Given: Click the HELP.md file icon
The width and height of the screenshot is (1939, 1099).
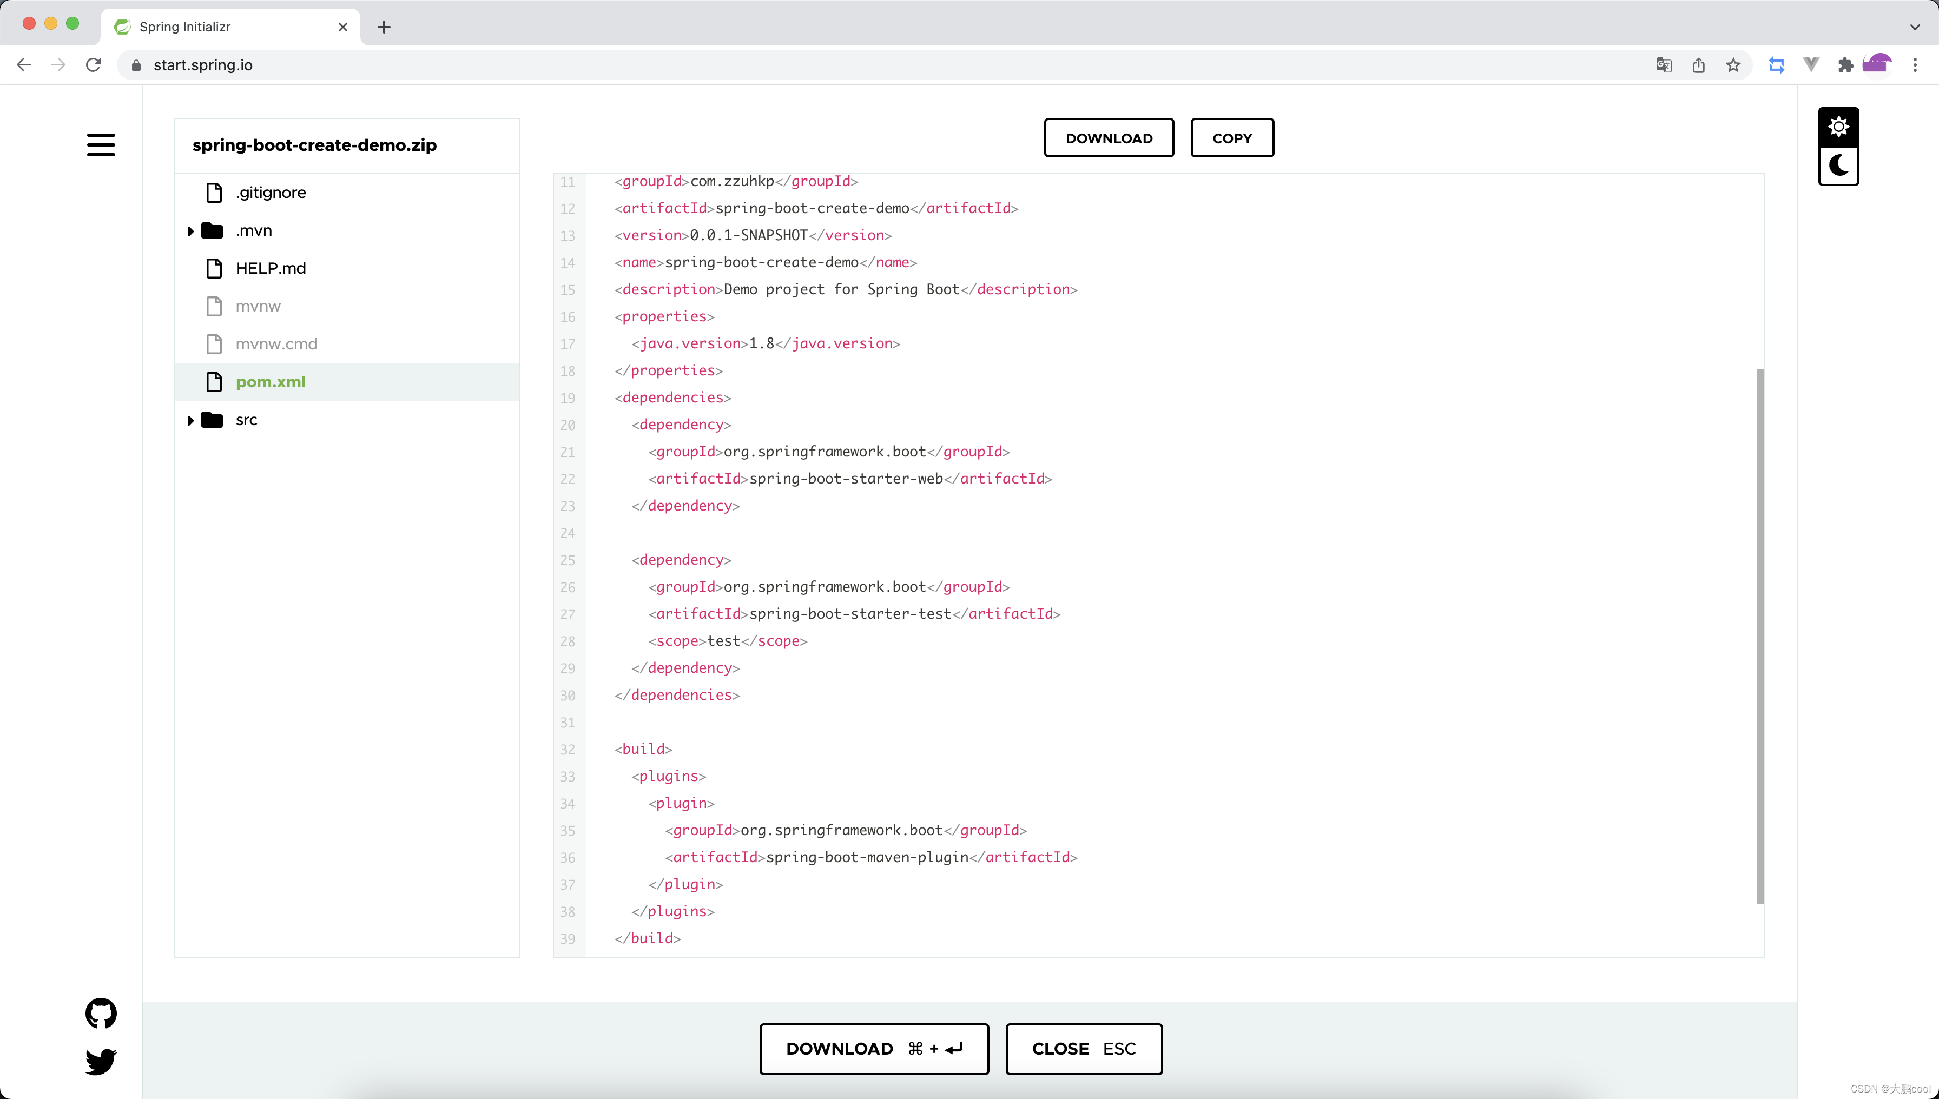Looking at the screenshot, I should pos(214,268).
